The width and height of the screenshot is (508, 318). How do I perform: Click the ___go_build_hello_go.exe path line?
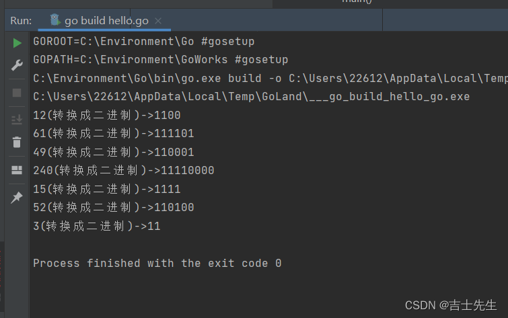[x=252, y=97]
